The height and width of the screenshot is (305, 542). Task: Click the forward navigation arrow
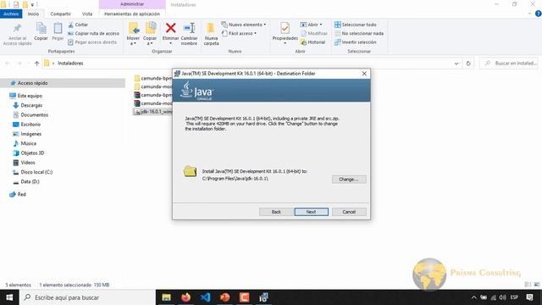pos(19,64)
